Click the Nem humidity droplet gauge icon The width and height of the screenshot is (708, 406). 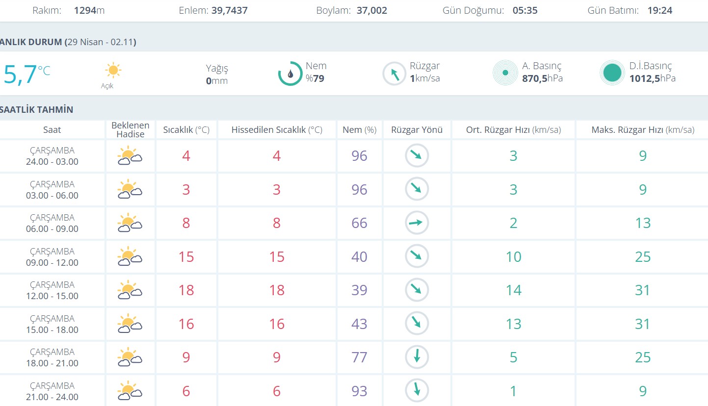pos(290,74)
